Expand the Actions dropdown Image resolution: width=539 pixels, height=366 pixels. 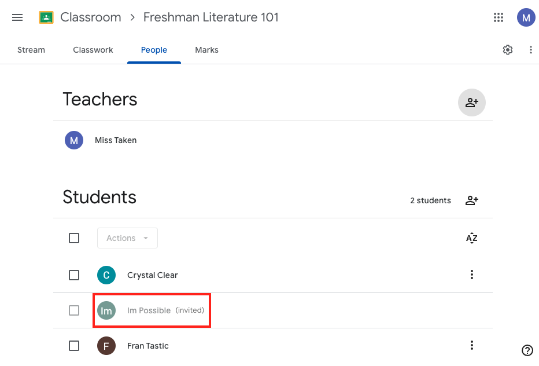(x=128, y=238)
